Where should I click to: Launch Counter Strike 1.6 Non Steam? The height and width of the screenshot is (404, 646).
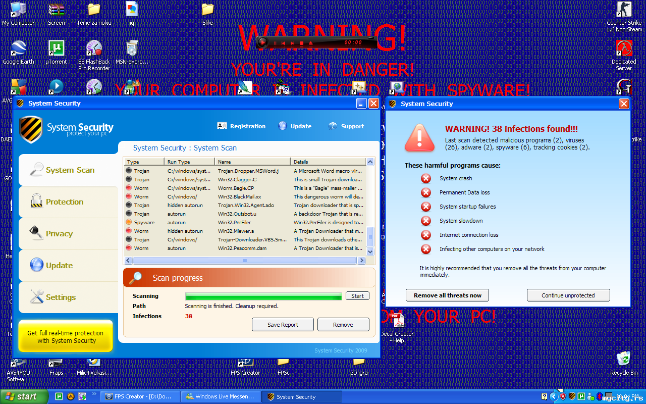[x=624, y=17]
